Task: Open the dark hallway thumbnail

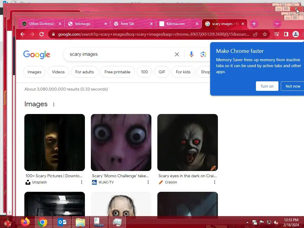Action: point(55,204)
